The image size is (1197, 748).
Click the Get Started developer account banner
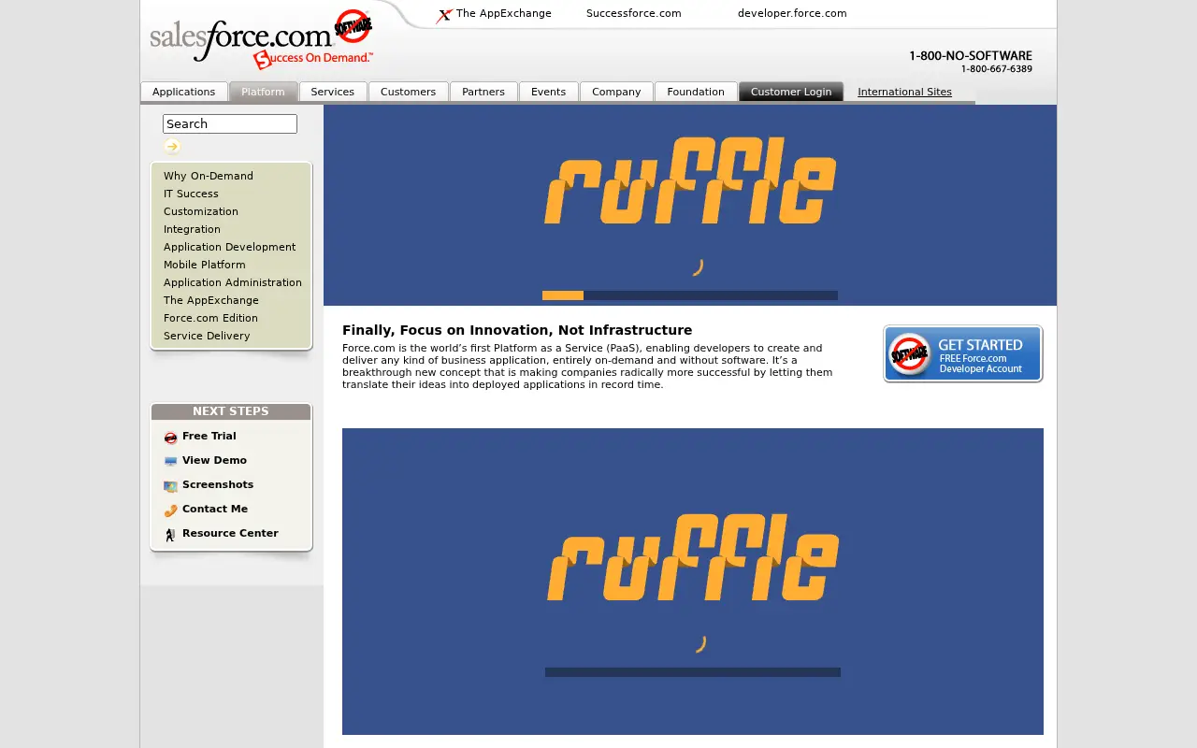coord(963,353)
